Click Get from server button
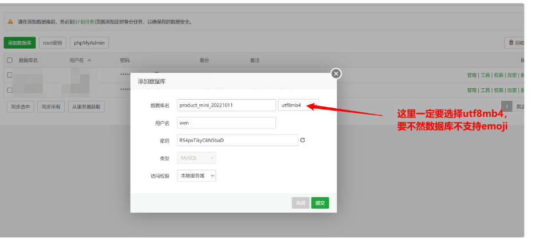 86,107
